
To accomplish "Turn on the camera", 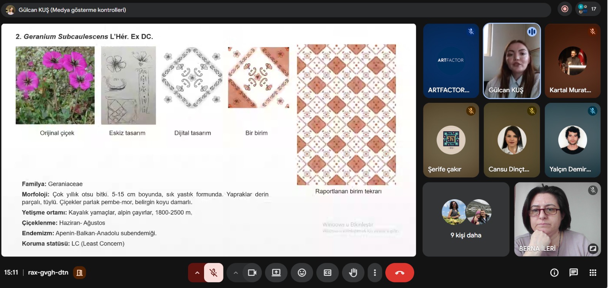I will [252, 272].
